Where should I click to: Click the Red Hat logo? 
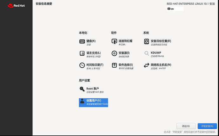(x=16, y=6)
